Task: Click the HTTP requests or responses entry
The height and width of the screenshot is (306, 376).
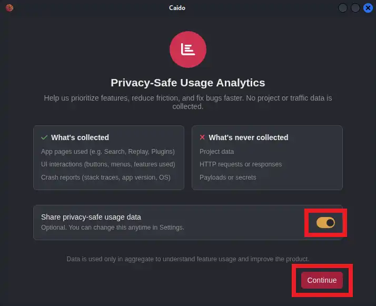Action: click(x=241, y=164)
